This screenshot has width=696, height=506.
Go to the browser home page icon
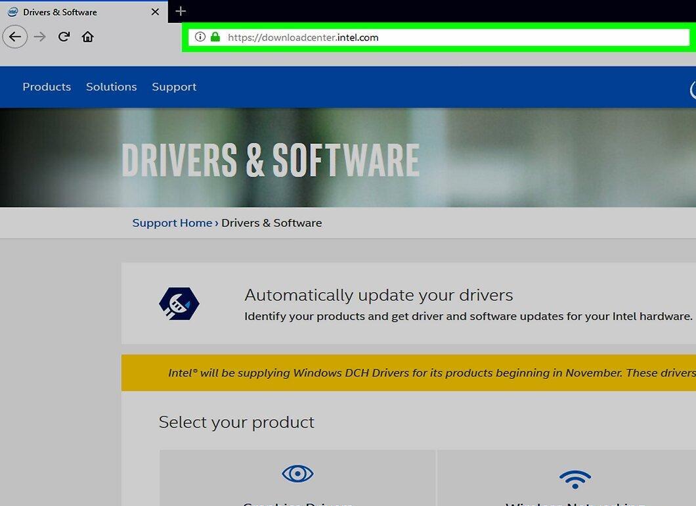click(87, 36)
